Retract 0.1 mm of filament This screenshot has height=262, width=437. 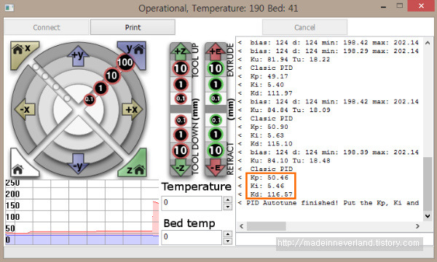pos(216,121)
